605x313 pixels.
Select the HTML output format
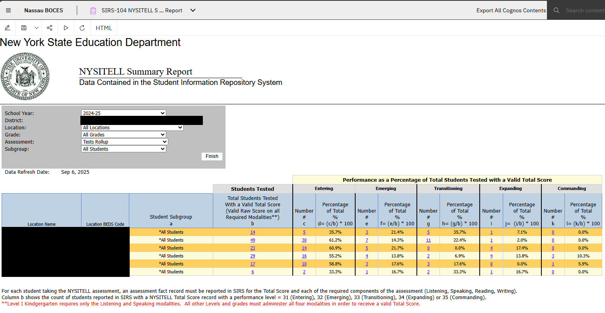tap(104, 28)
